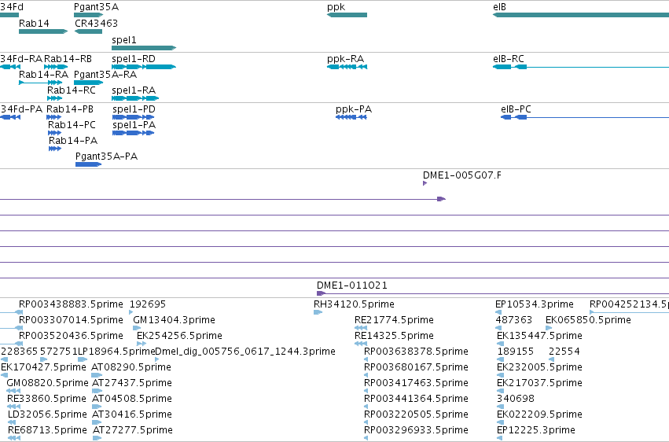Open the RP003438883.5prime EST label

(71, 304)
